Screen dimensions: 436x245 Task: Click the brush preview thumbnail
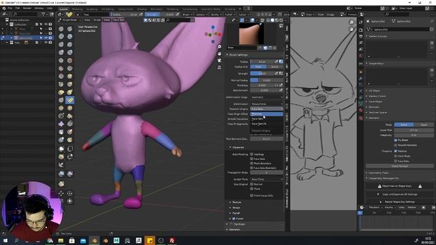click(251, 34)
